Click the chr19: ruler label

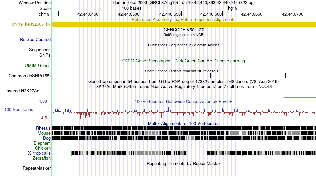click(x=45, y=14)
